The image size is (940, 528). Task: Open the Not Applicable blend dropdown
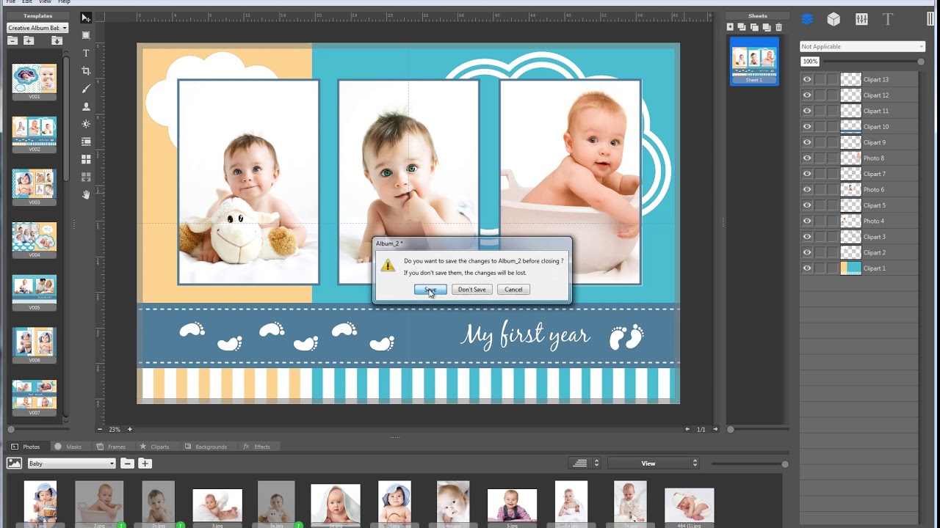[x=862, y=47]
